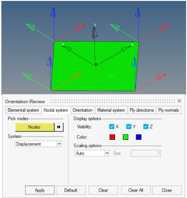The image size is (187, 198).
Task: Close the Orientation Review panel with X icon
Action: pyautogui.click(x=179, y=101)
